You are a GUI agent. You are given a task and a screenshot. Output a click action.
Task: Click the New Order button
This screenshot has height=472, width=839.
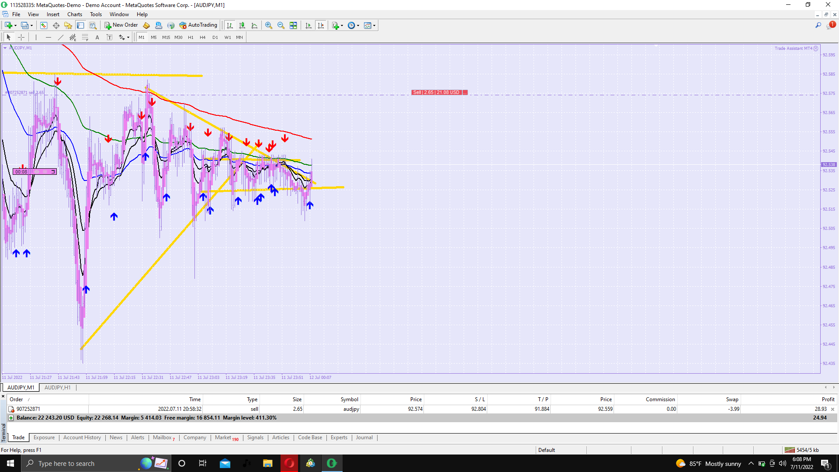[x=121, y=25]
